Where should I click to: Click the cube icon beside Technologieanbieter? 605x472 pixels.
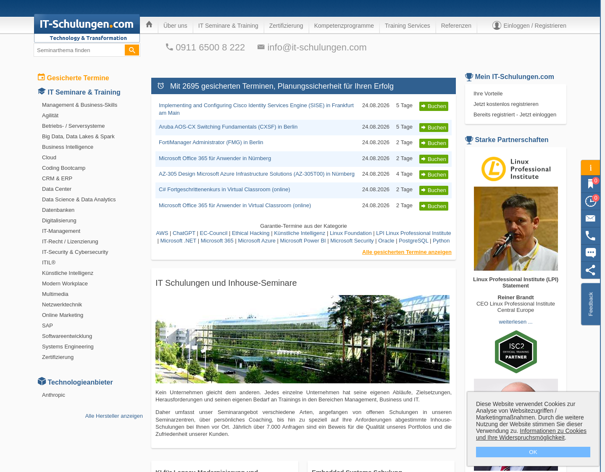tap(42, 381)
